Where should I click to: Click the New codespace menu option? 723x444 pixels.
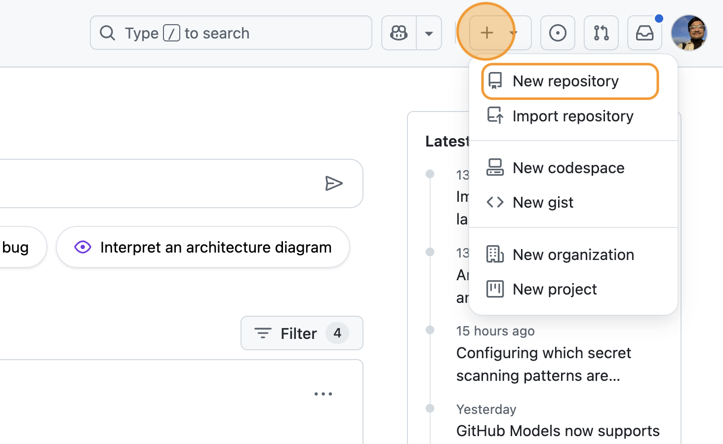pos(568,168)
